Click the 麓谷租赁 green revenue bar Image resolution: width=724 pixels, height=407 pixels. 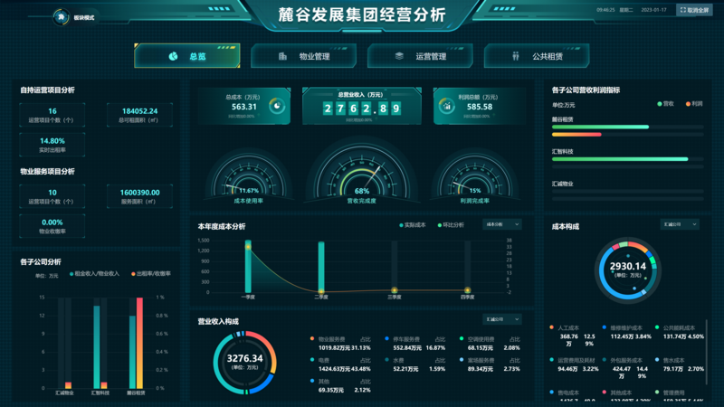coord(600,127)
